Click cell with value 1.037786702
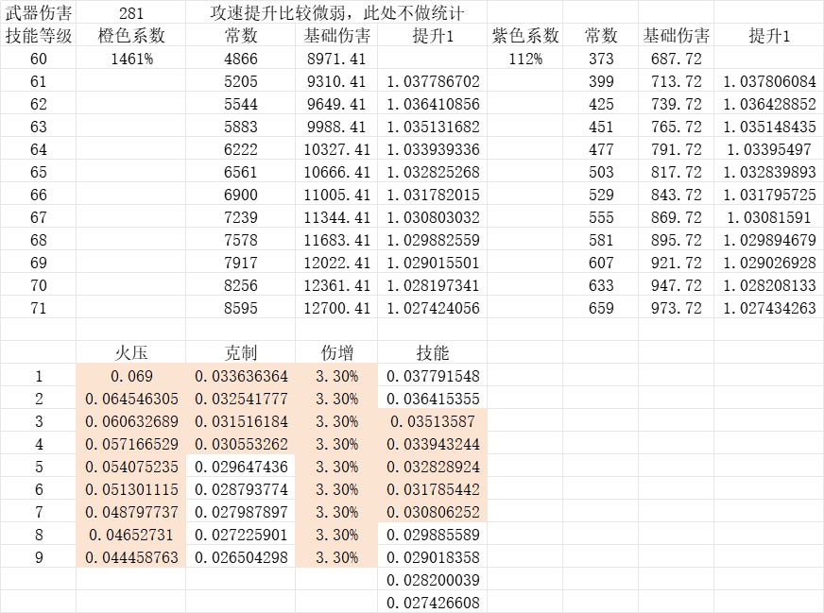Screen dimensions: 824x613 [433, 81]
